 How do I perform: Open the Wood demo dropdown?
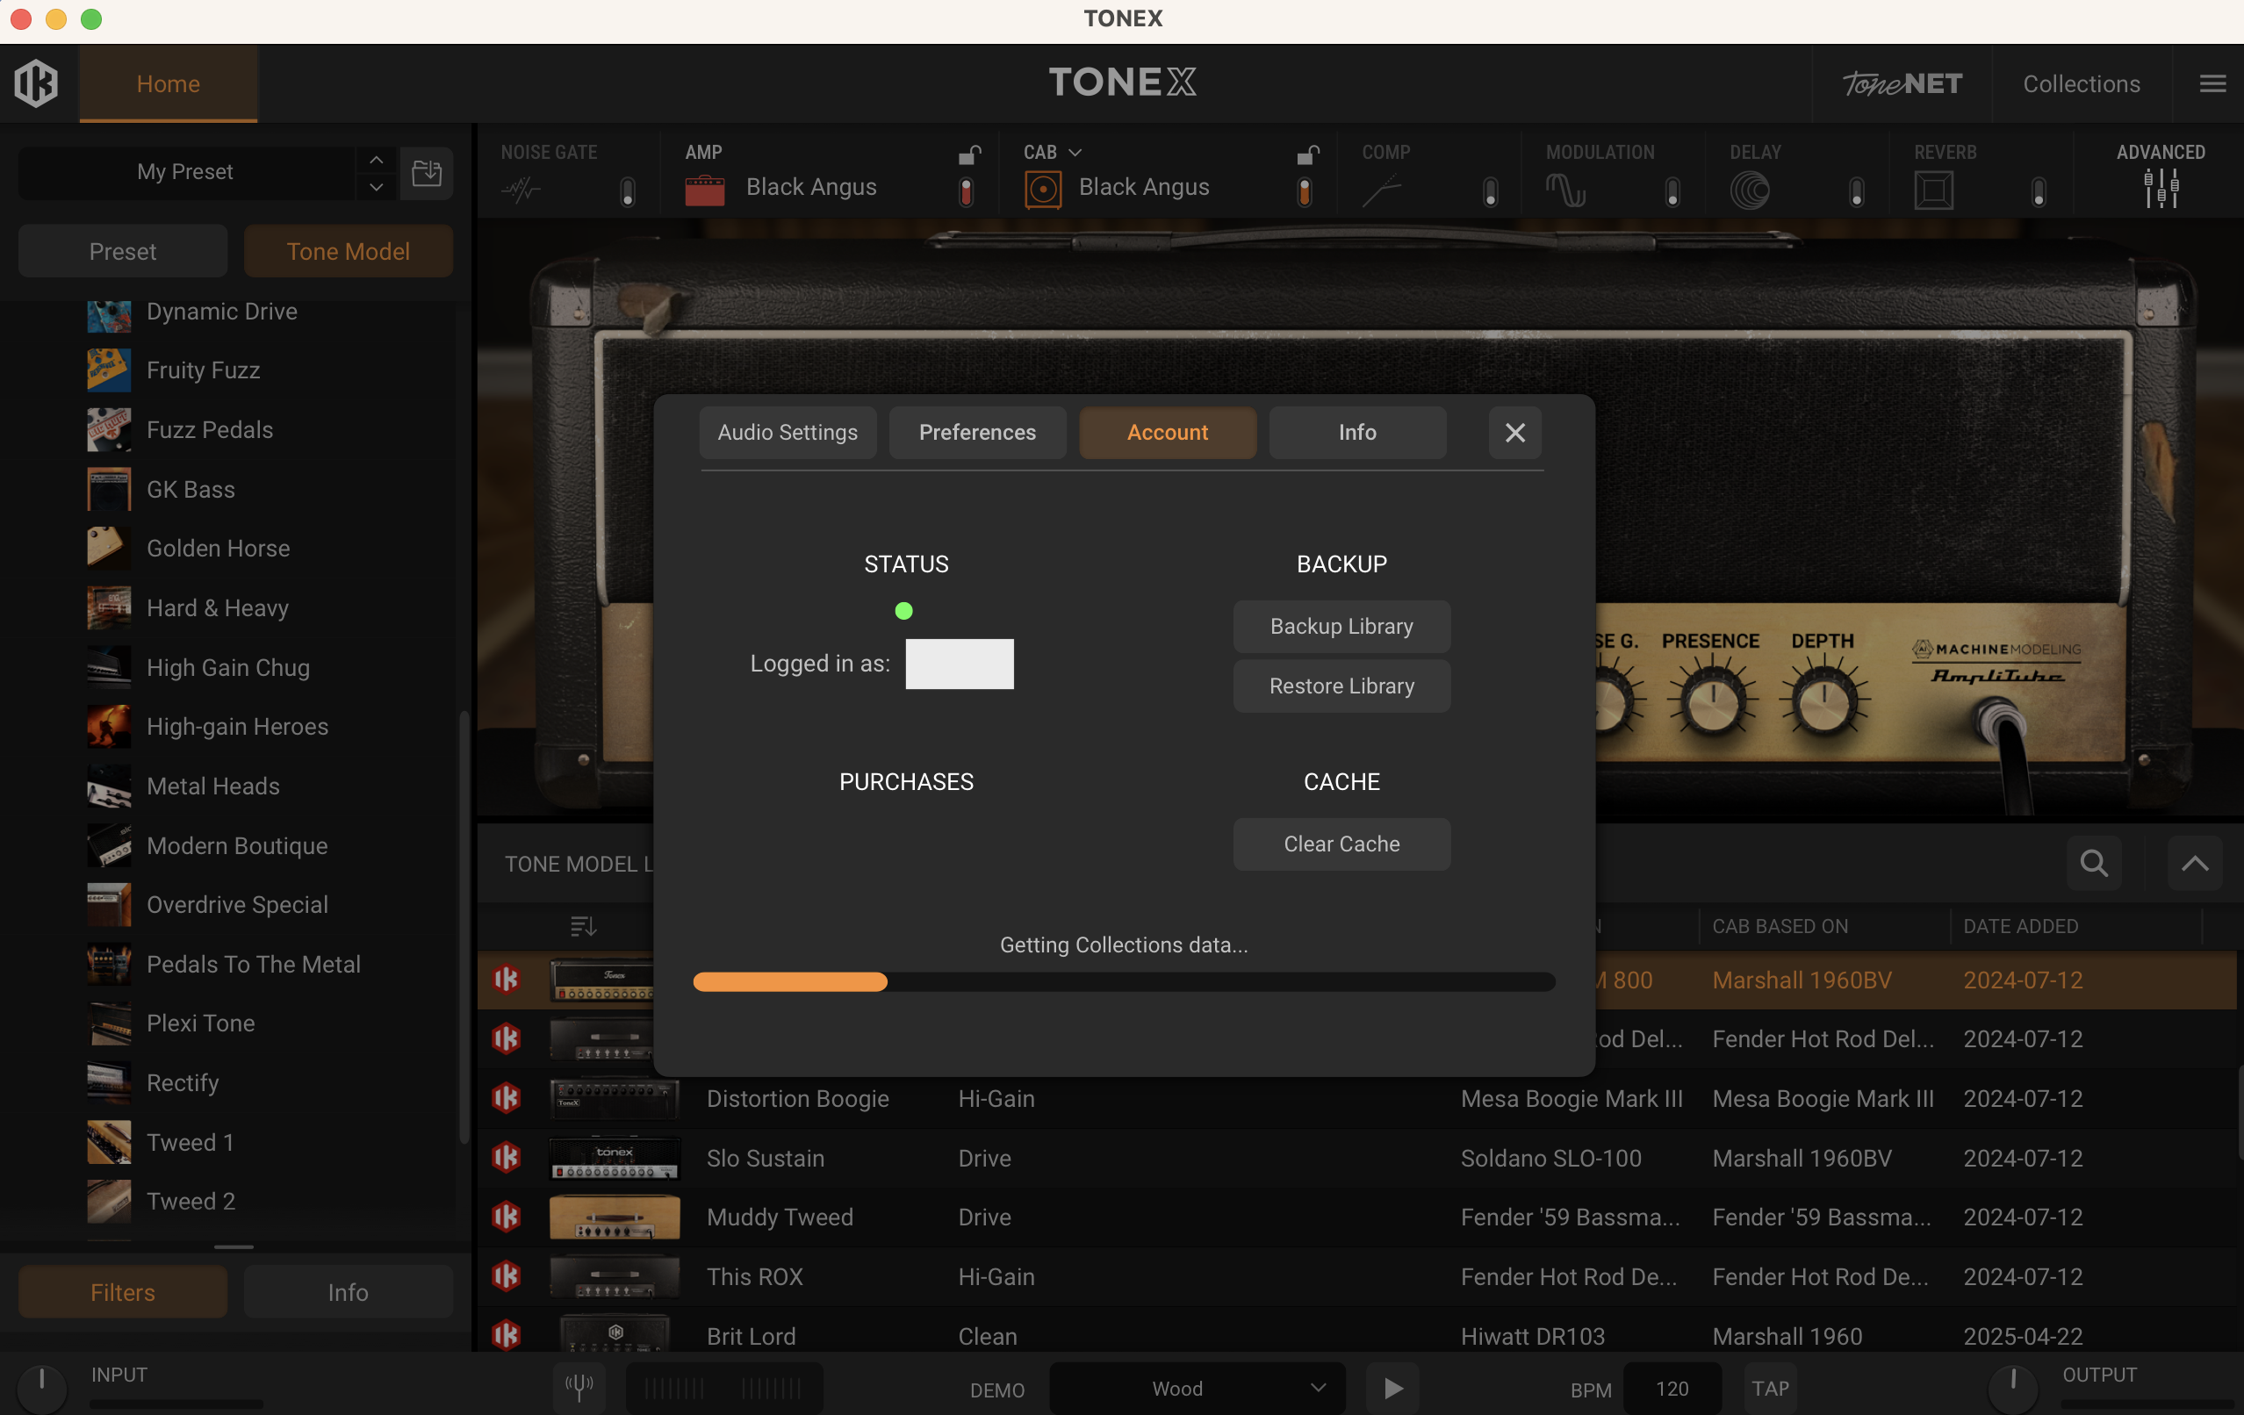point(1198,1388)
